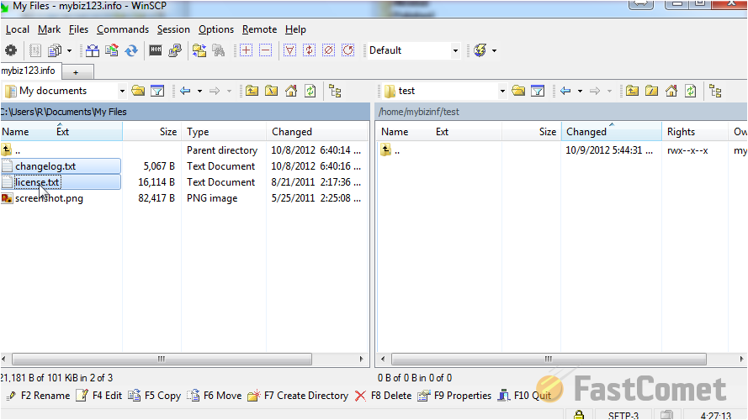
Task: Toggle the remote directory tree icon
Action: [715, 91]
